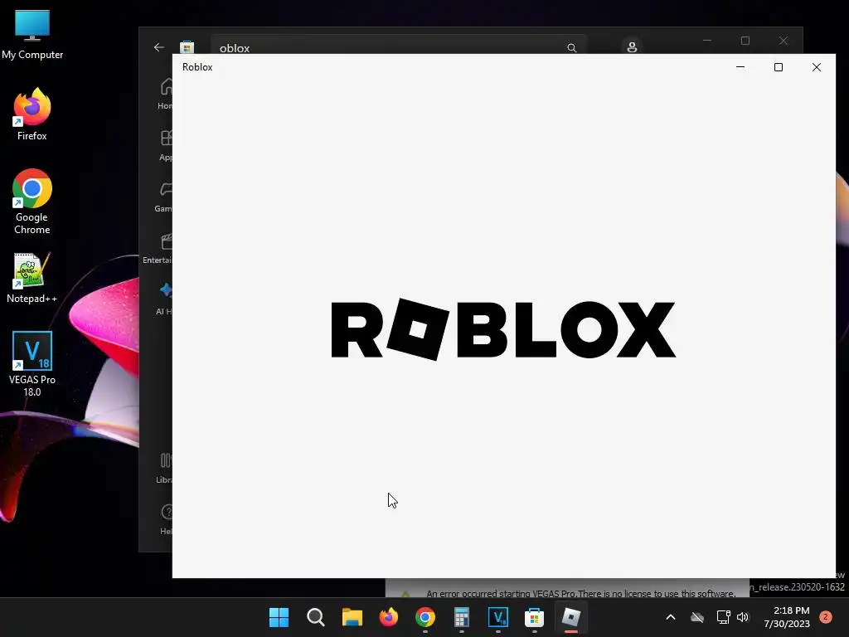Click the OneDrive cloud tray icon
The width and height of the screenshot is (849, 637).
[697, 617]
